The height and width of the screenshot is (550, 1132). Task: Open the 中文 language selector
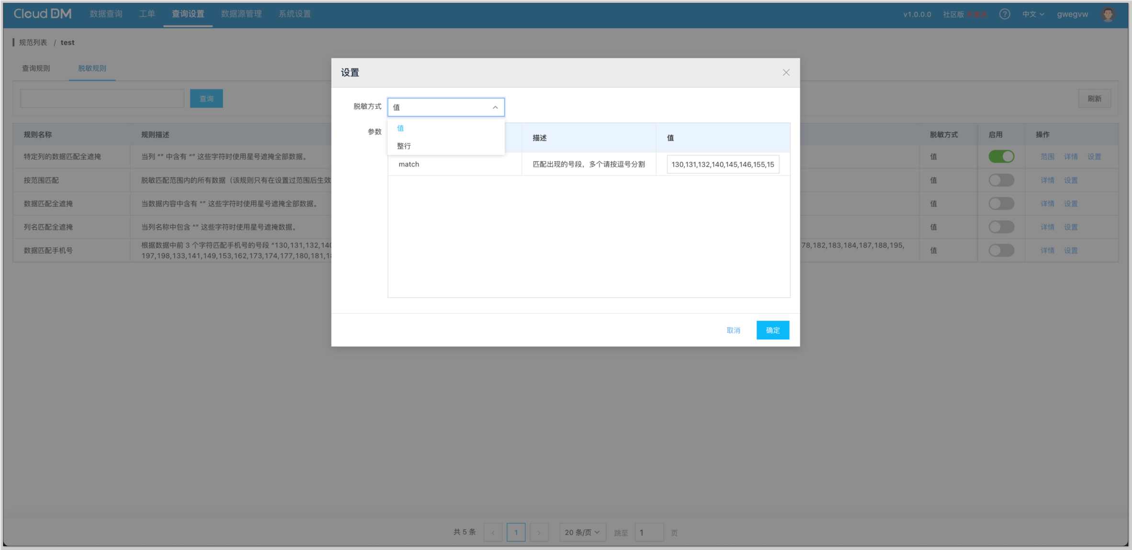click(1033, 14)
